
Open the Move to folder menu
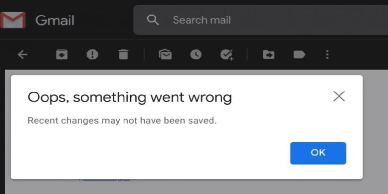[268, 55]
